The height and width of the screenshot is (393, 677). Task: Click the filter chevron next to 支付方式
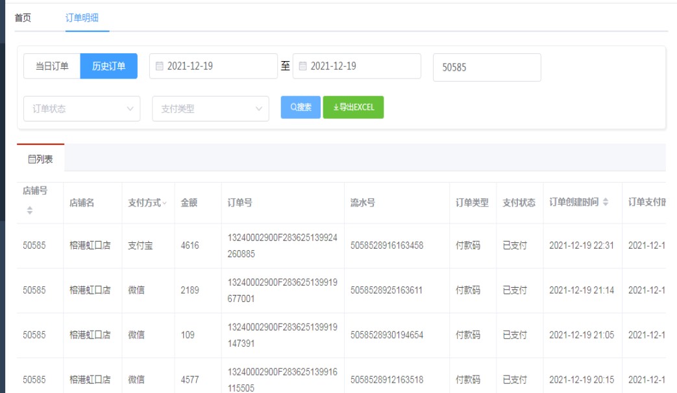(164, 203)
